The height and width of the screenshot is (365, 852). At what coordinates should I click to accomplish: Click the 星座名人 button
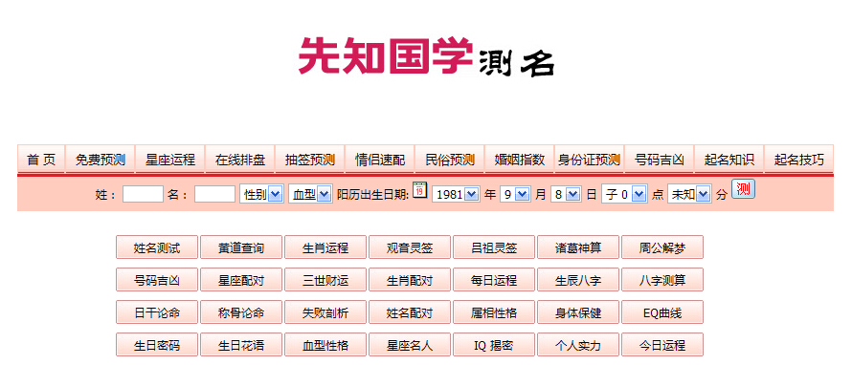pos(410,345)
